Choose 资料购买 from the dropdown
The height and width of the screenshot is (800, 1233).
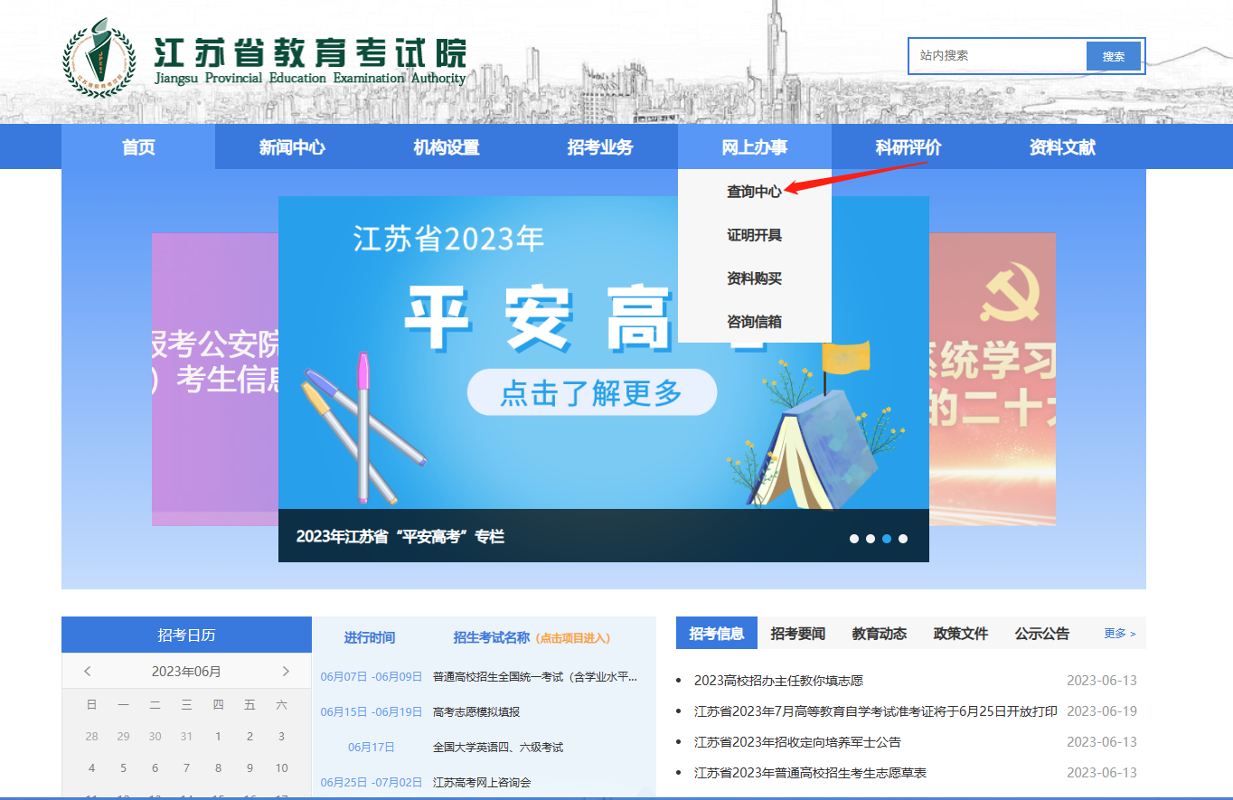click(755, 278)
